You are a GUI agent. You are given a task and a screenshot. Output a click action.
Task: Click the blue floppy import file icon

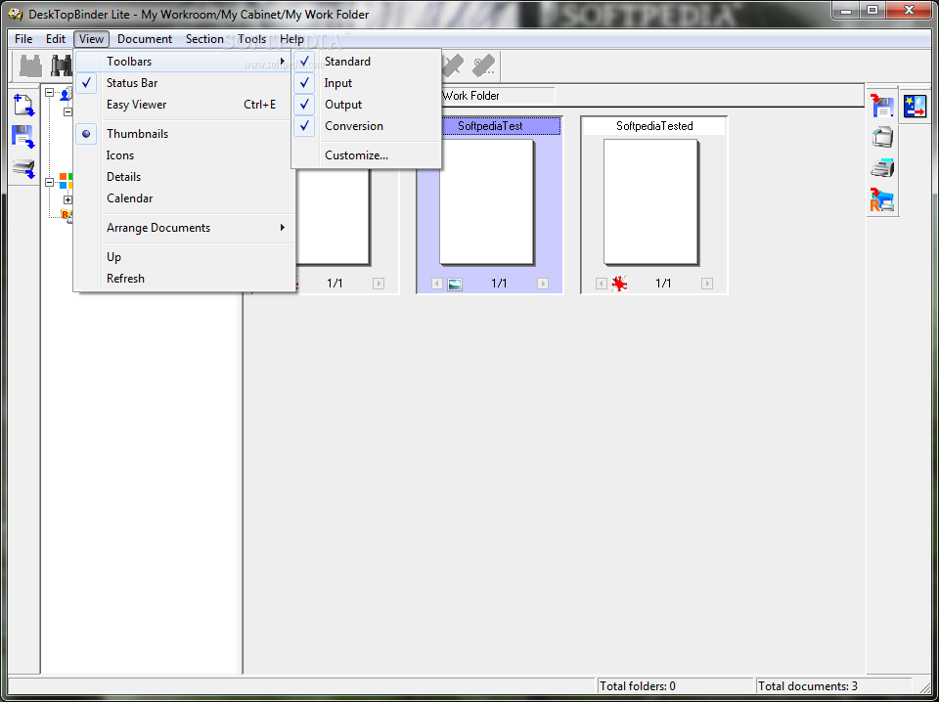(23, 137)
